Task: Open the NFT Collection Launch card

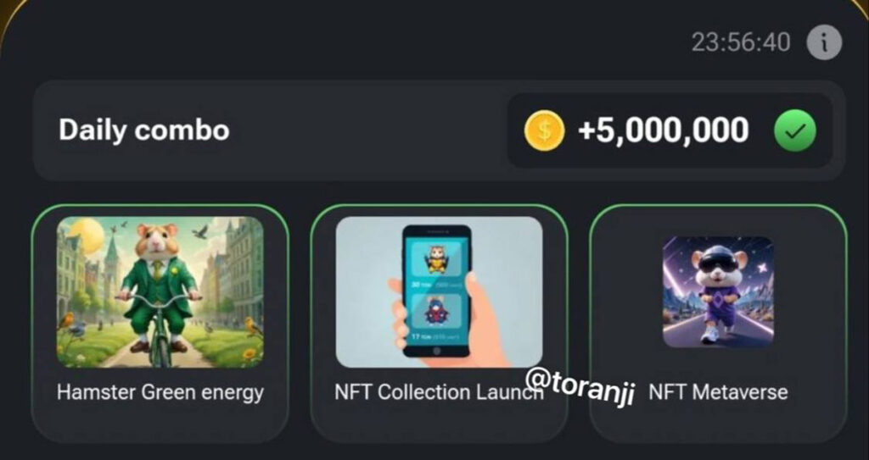Action: (x=439, y=324)
